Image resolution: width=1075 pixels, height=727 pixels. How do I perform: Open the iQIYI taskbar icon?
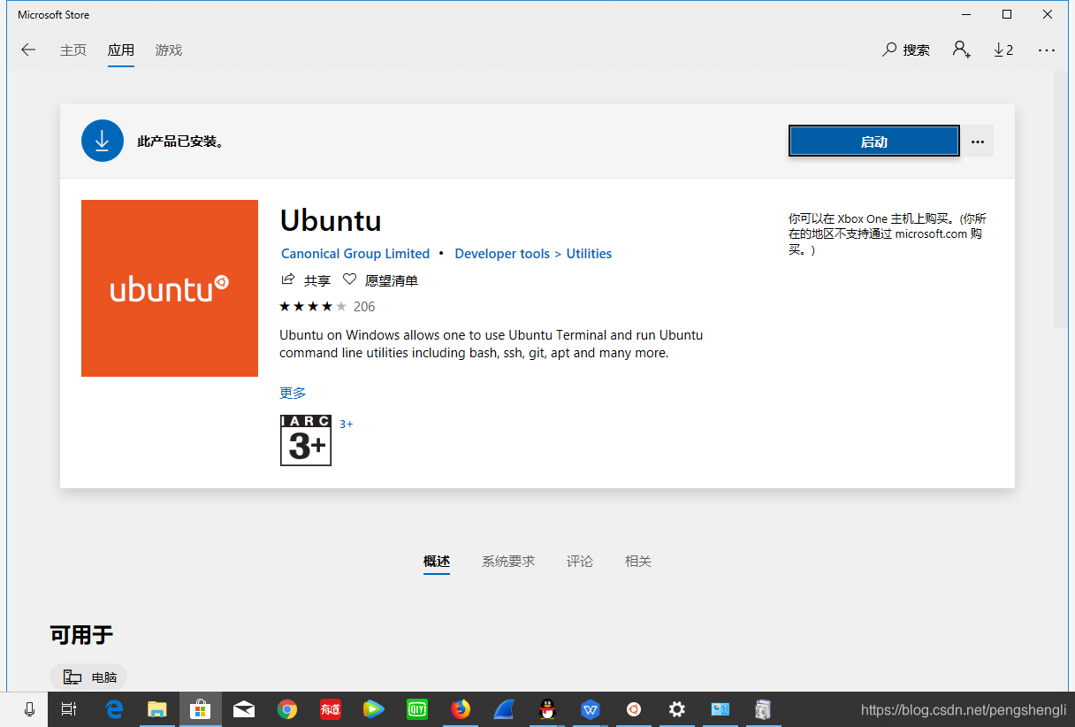[417, 709]
